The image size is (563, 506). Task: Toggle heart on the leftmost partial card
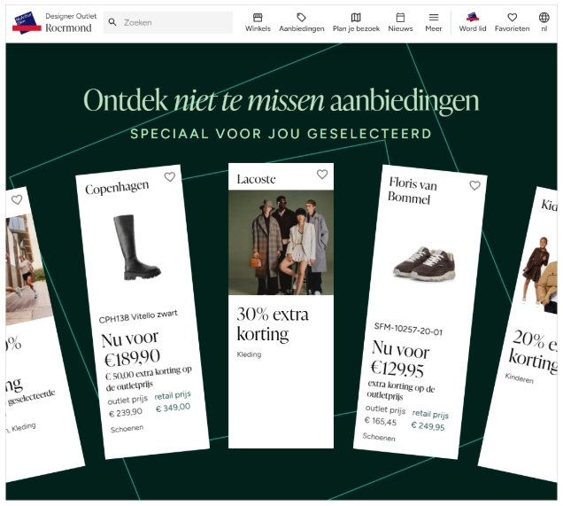pyautogui.click(x=17, y=199)
